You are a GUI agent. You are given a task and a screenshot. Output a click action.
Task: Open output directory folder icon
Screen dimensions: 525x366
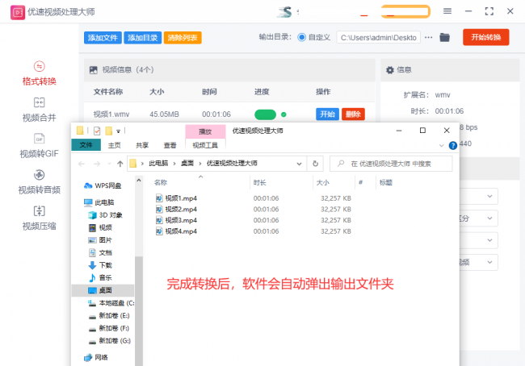[445, 37]
